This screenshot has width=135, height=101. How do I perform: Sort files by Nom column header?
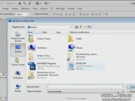[34, 32]
